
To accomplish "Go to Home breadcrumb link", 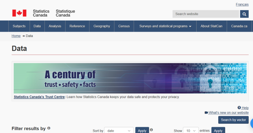I will click(16, 36).
